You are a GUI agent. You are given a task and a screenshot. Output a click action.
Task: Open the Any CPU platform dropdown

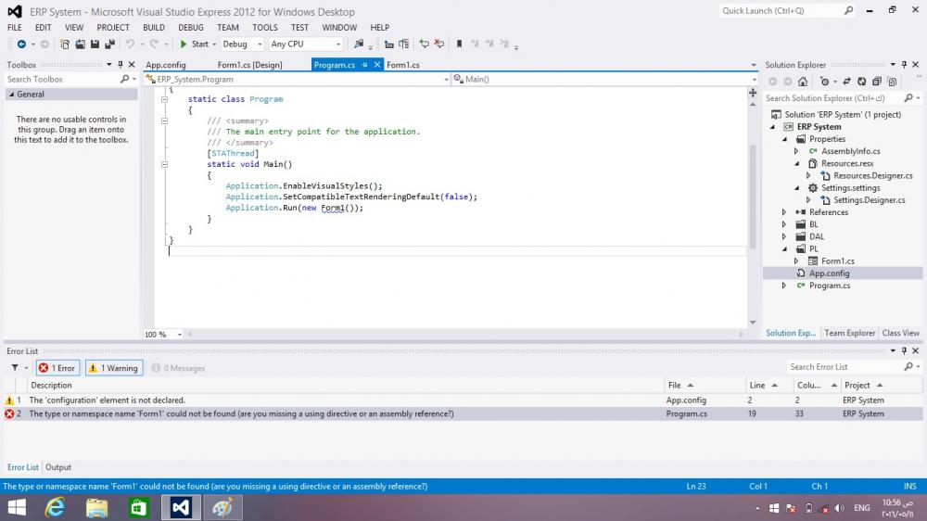click(306, 44)
